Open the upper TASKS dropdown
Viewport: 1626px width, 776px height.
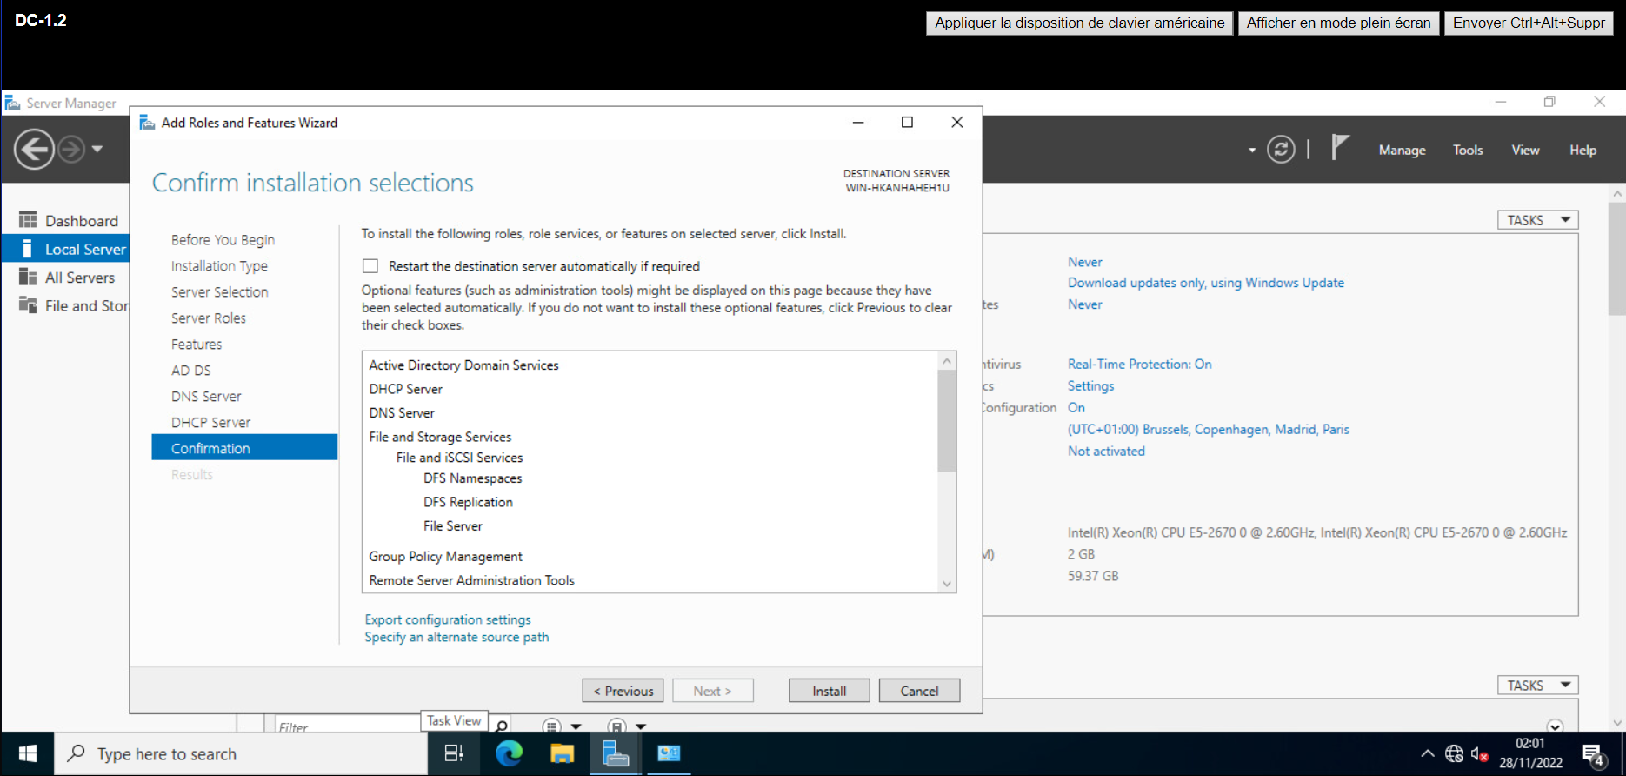tap(1537, 220)
